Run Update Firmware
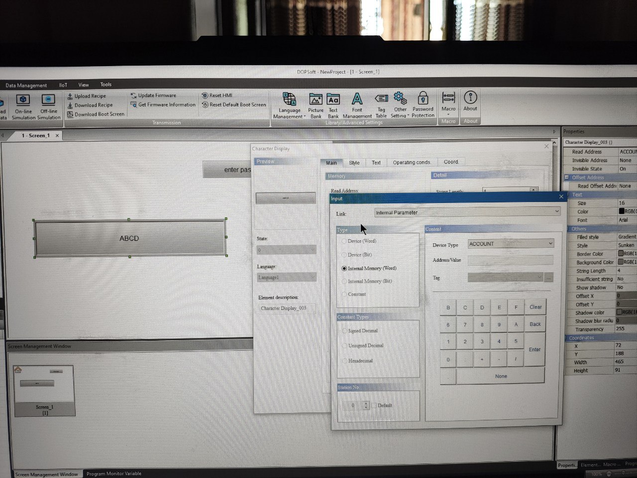 pos(153,96)
